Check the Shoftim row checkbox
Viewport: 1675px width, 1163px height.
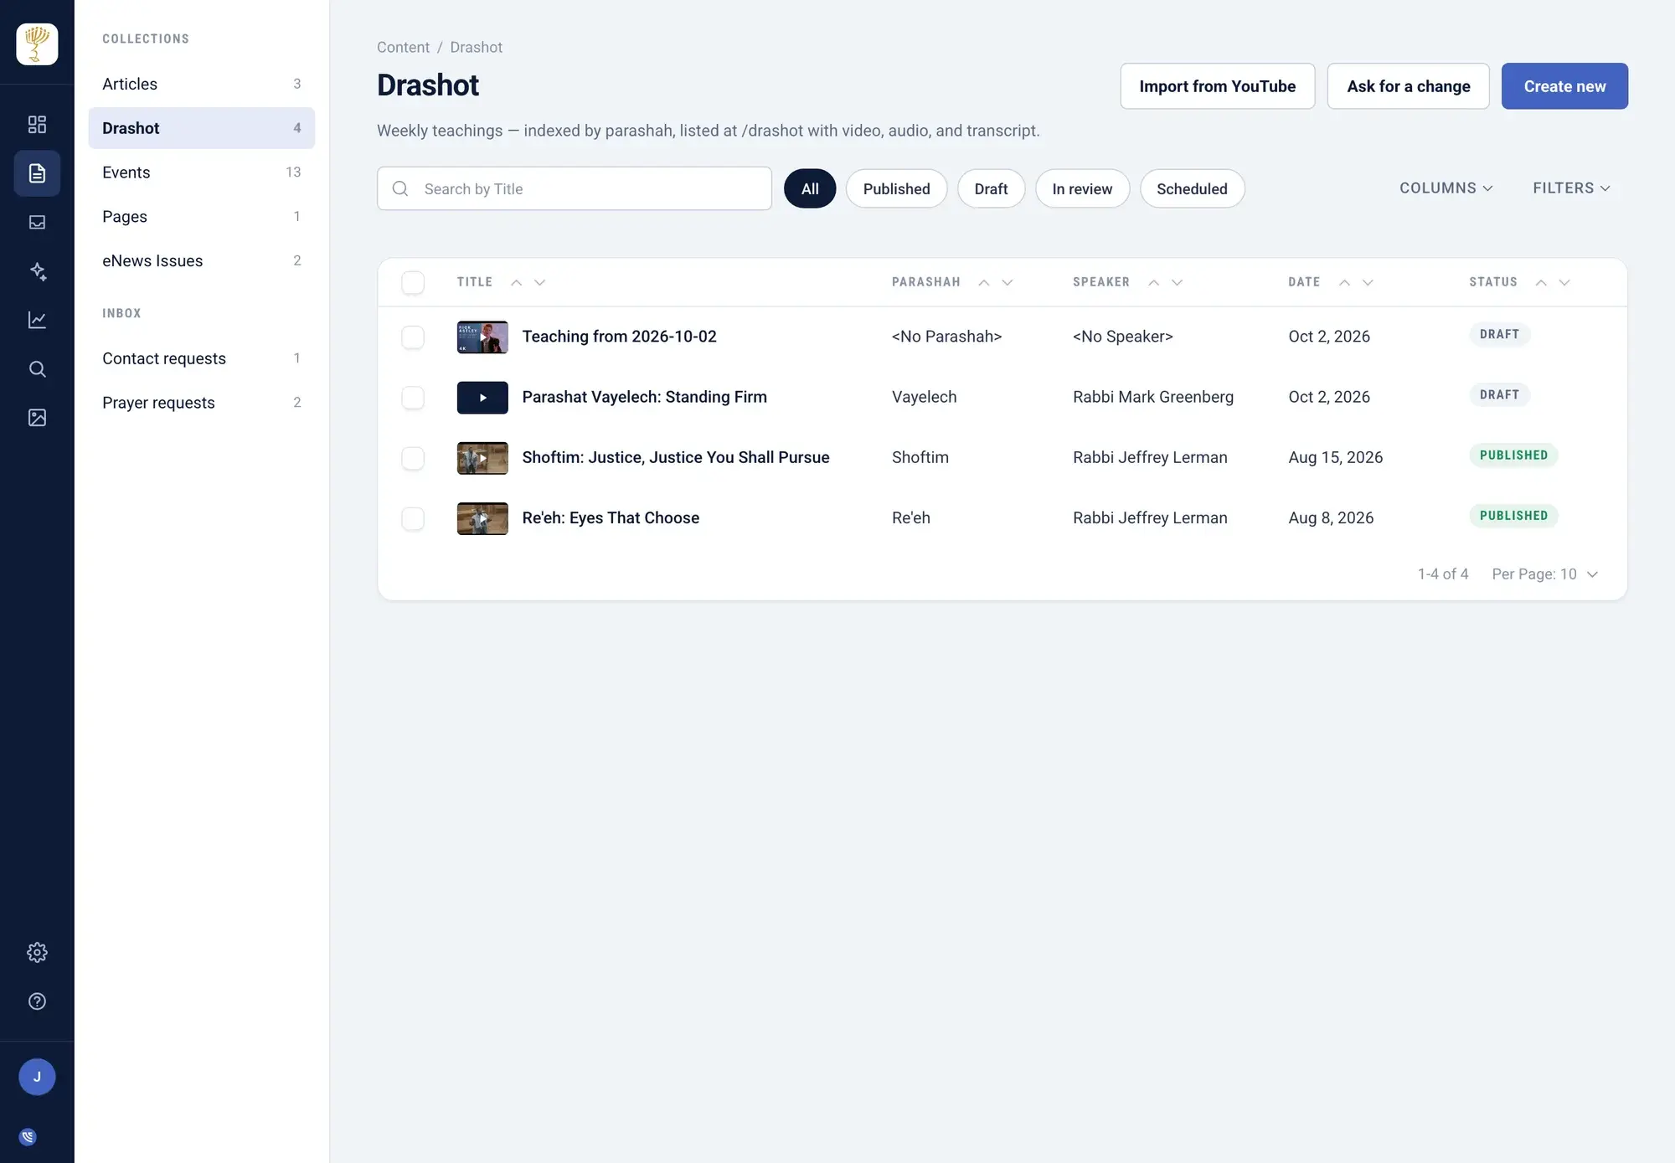tap(413, 458)
